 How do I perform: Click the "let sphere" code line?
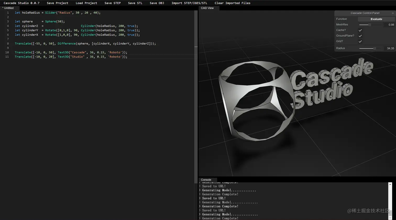tap(40, 21)
